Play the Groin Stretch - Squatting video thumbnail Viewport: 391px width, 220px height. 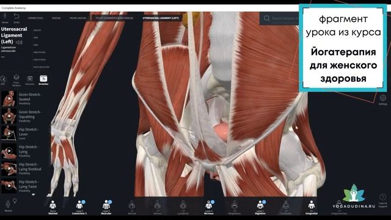point(9,116)
